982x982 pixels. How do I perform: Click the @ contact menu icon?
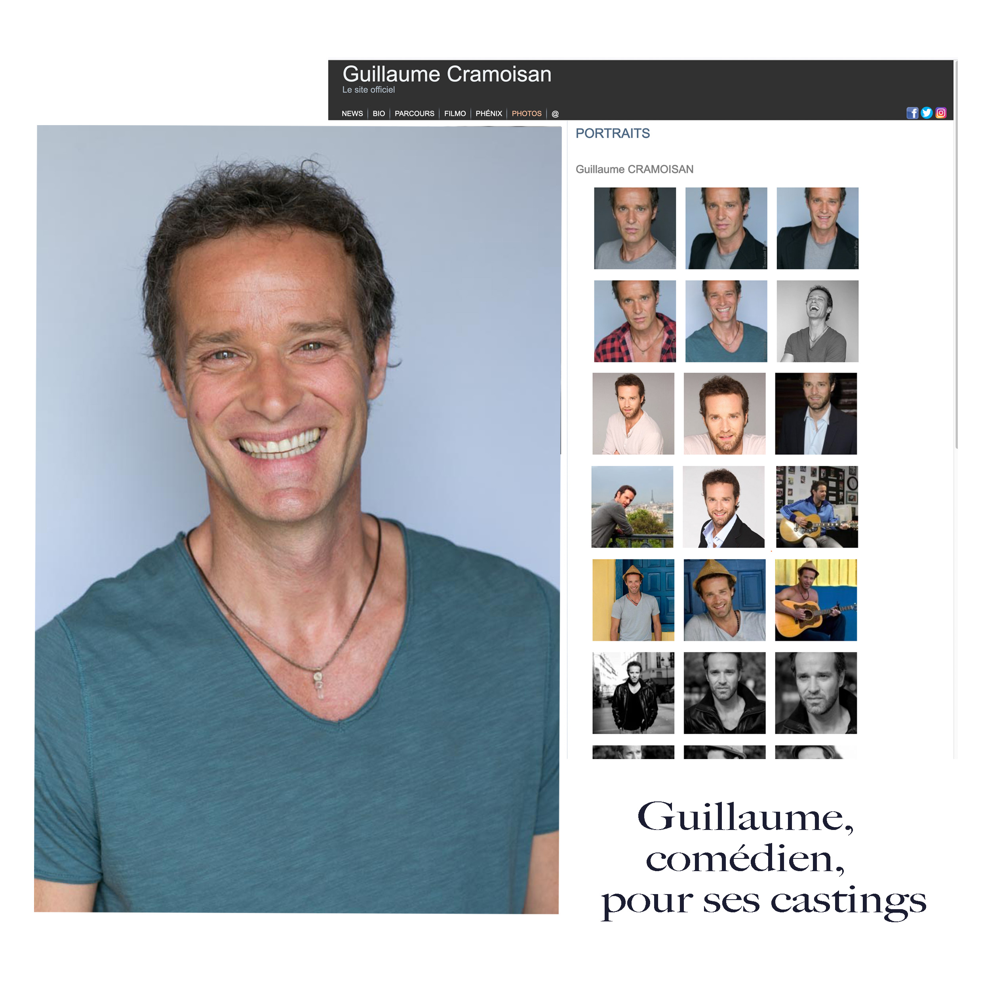click(x=555, y=113)
